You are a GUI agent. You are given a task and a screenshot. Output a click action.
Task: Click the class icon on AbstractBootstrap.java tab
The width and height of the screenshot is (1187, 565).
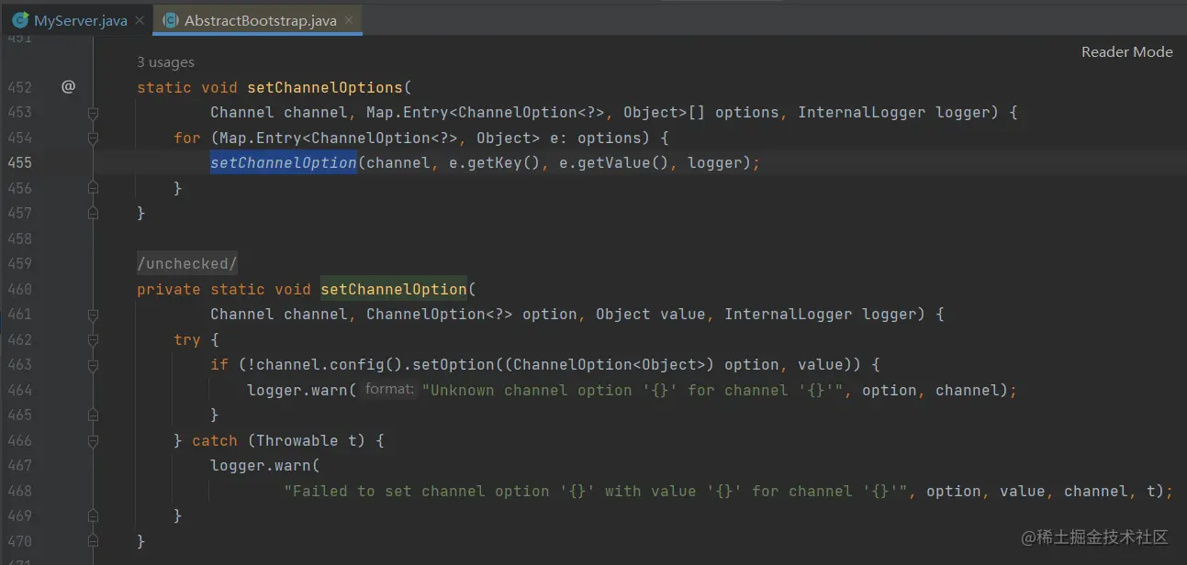[x=170, y=20]
